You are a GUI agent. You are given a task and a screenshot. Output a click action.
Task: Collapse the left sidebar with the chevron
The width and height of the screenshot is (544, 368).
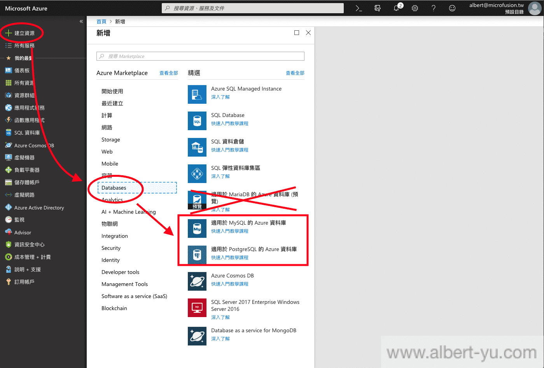click(x=81, y=21)
